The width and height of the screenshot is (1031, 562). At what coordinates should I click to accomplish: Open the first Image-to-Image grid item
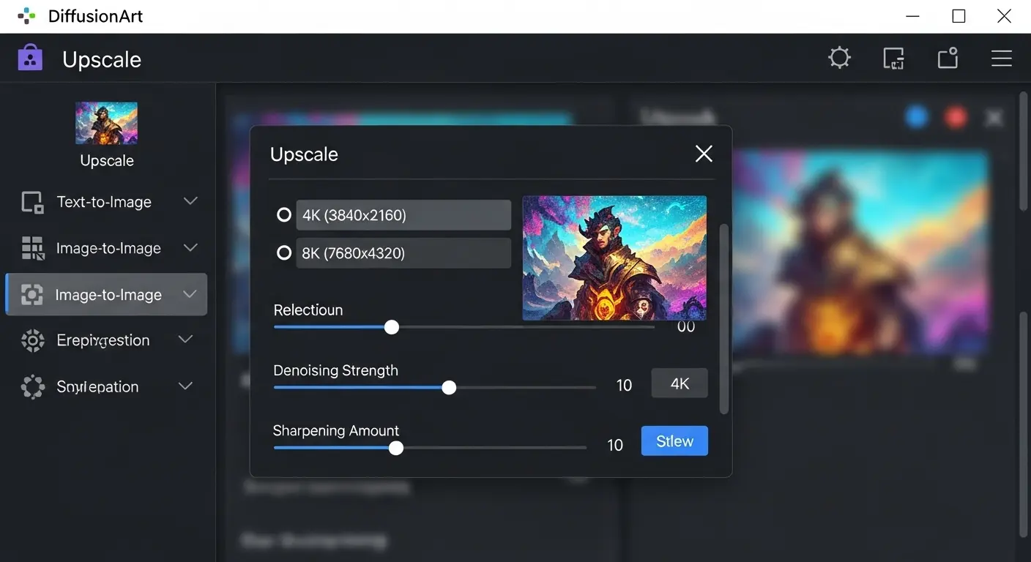[x=107, y=249]
